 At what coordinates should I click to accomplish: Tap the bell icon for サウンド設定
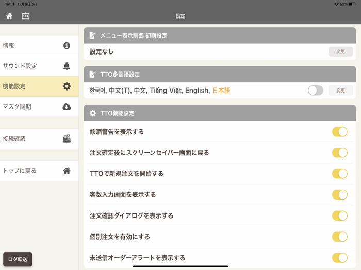[x=67, y=66]
